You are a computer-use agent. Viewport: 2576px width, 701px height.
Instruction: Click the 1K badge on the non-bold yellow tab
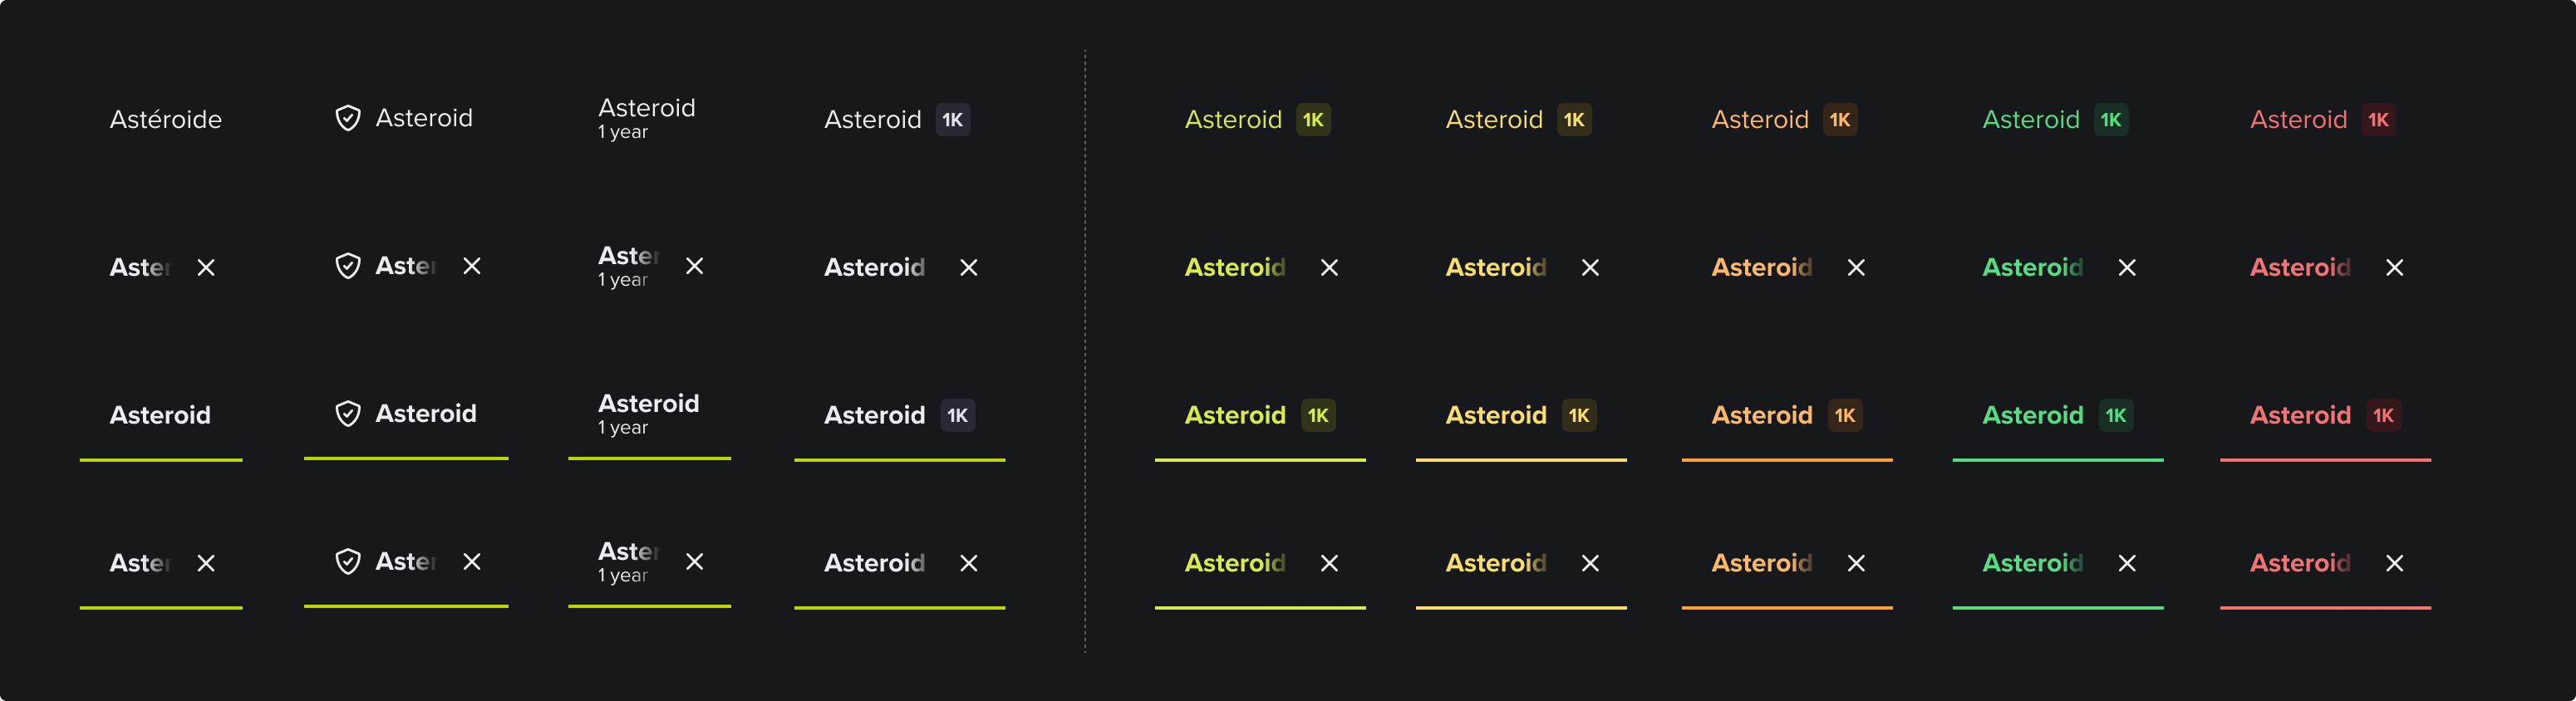[1573, 120]
